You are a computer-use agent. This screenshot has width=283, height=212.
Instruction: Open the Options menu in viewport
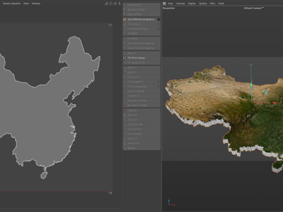pyautogui.click(x=203, y=4)
